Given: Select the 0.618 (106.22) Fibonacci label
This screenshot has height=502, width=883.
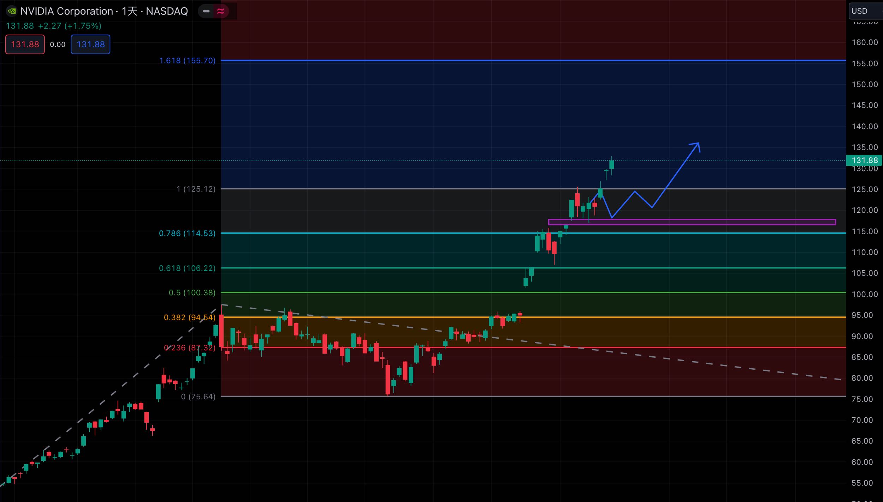Looking at the screenshot, I should point(187,268).
